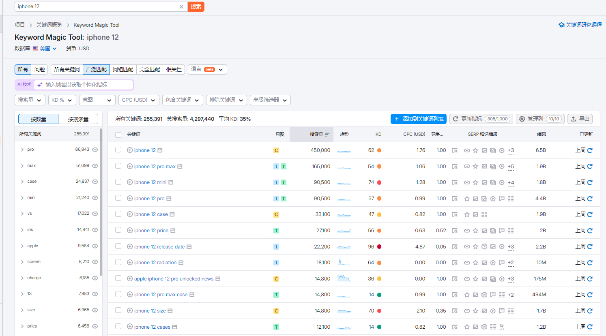Click the sidebar keyword groups scrollbar
The height and width of the screenshot is (336, 606).
coord(101,203)
